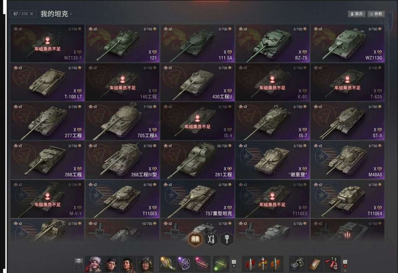Switch to the 乘员 crew view
Image resolution: width=398 pixels, height=273 pixels.
tap(357, 14)
